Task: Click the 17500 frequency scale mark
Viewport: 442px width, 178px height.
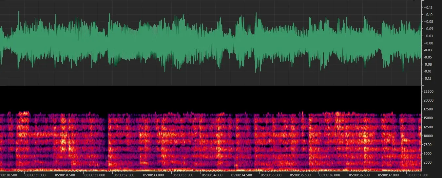Action: [429, 109]
